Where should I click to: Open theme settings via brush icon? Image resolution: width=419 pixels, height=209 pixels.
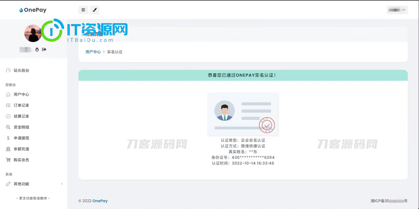click(x=95, y=10)
